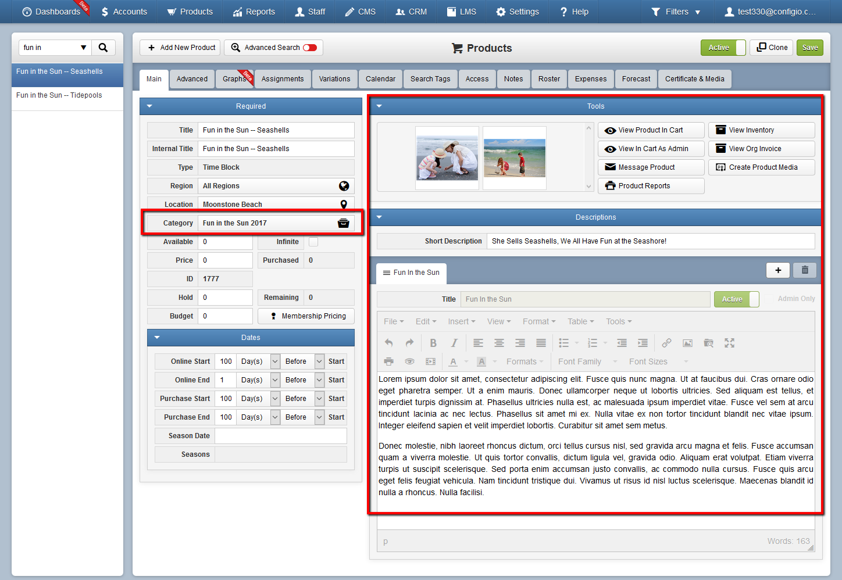Align text right in editor
This screenshot has height=580, width=842.
pos(520,343)
